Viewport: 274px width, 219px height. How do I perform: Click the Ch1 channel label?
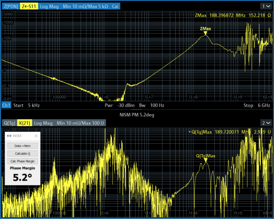coord(6,105)
